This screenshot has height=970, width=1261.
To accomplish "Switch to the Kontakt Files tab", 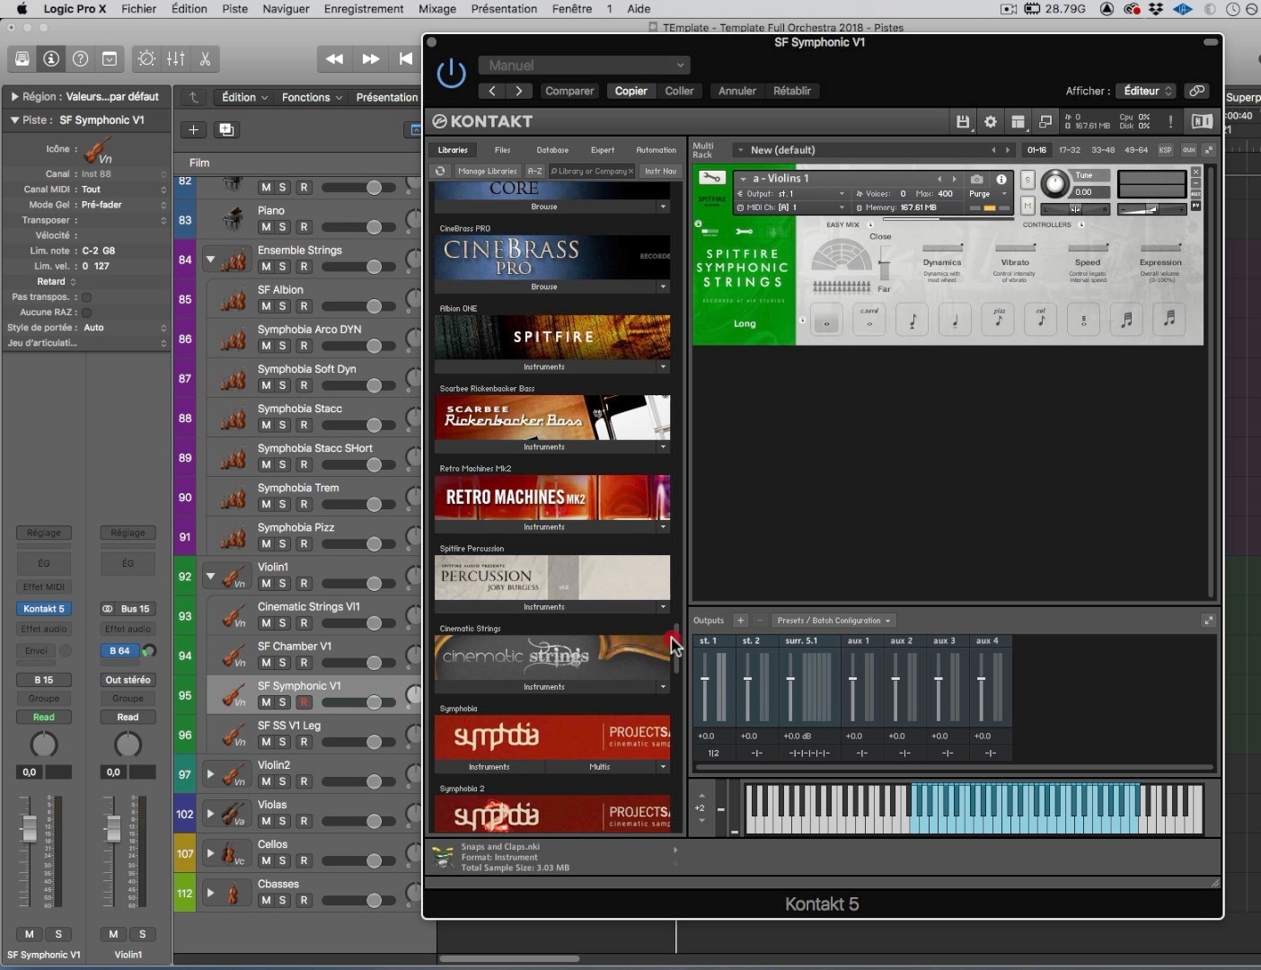I will click(502, 150).
